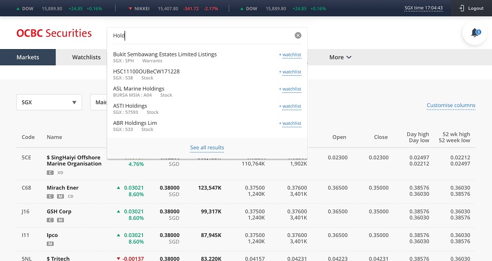492x261 pixels.
Task: Click stock code 5CE
Action: [x=26, y=158]
